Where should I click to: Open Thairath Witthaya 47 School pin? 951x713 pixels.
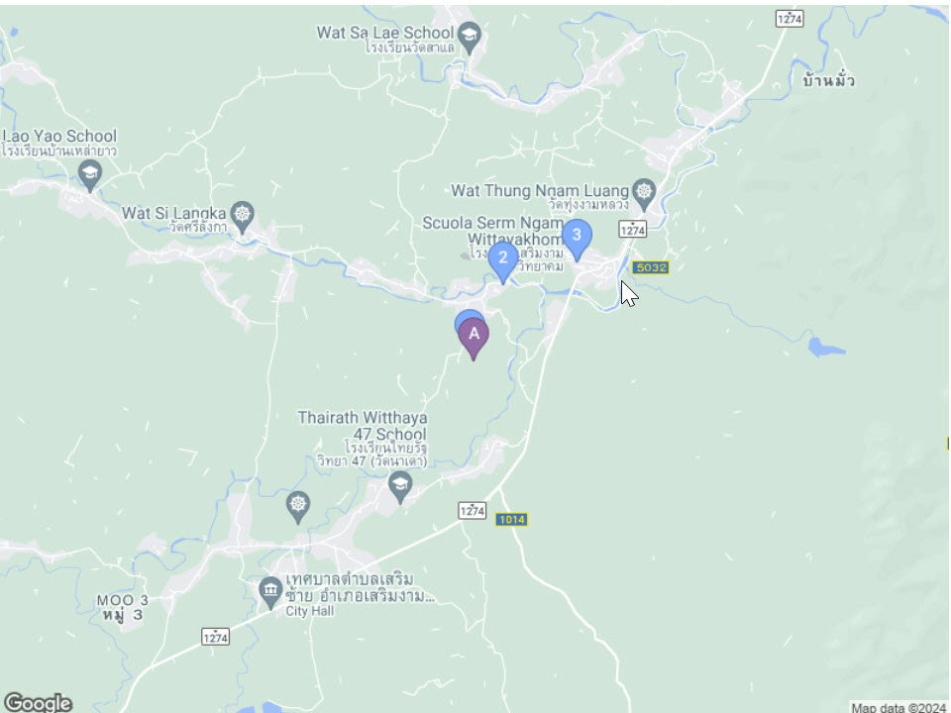pyautogui.click(x=399, y=487)
